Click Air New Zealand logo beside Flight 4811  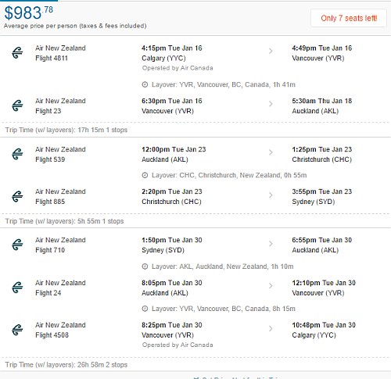click(17, 53)
